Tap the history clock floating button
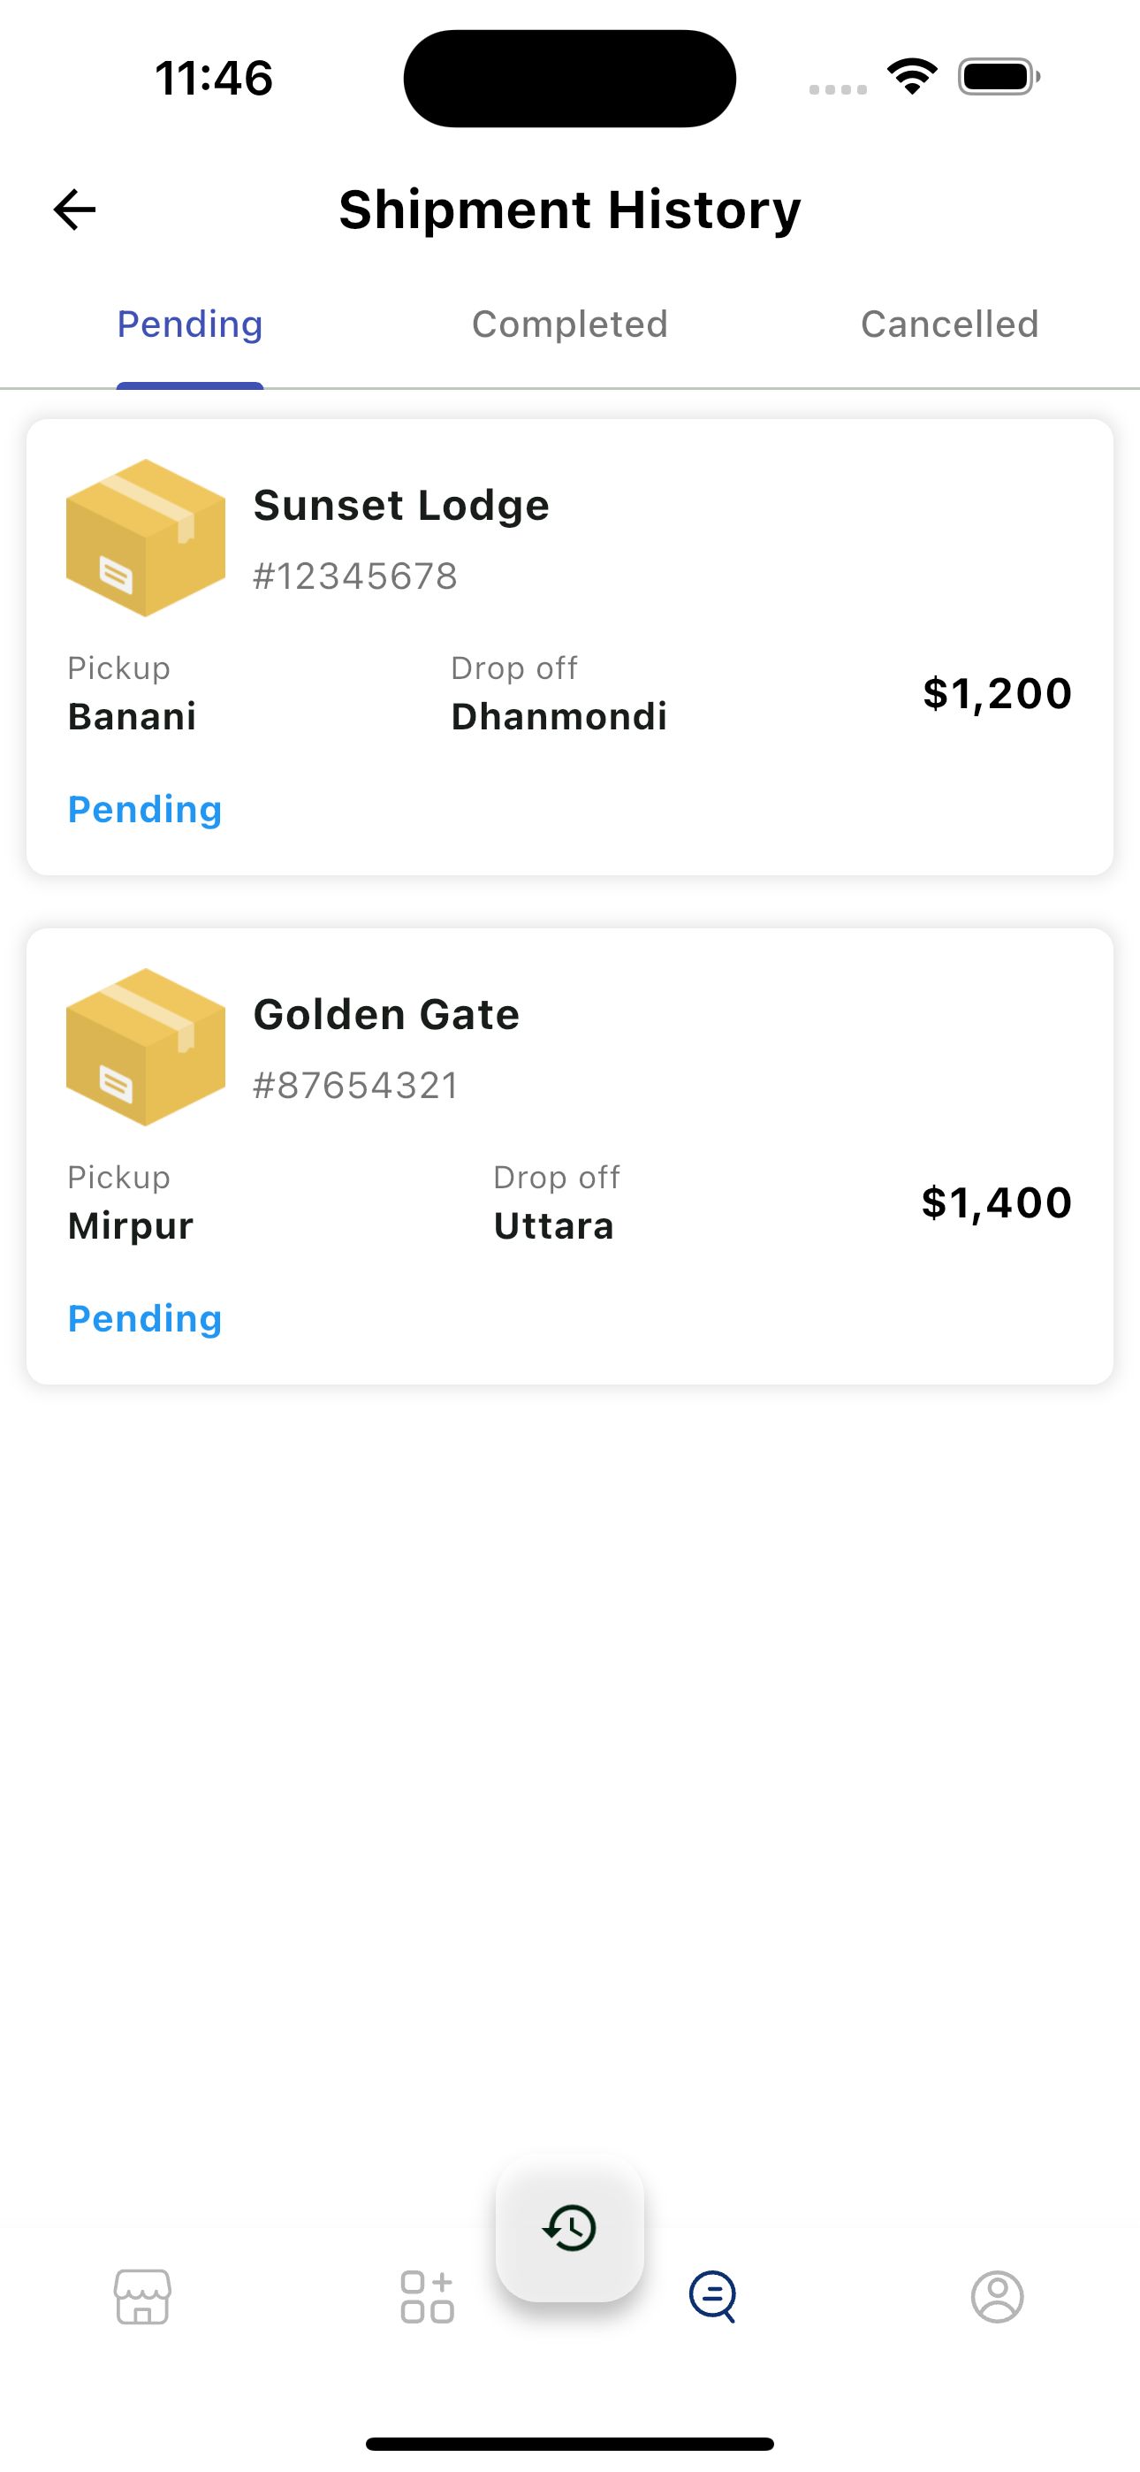The height and width of the screenshot is (2472, 1140). click(570, 2228)
